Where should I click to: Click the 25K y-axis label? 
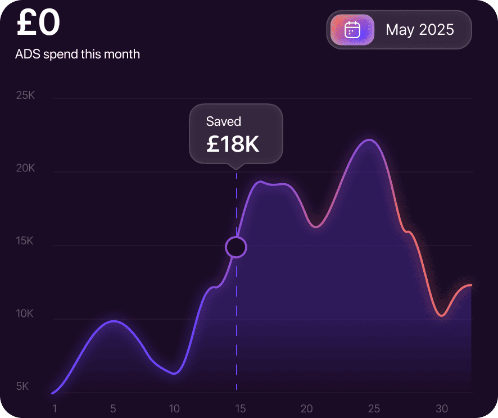coord(25,96)
